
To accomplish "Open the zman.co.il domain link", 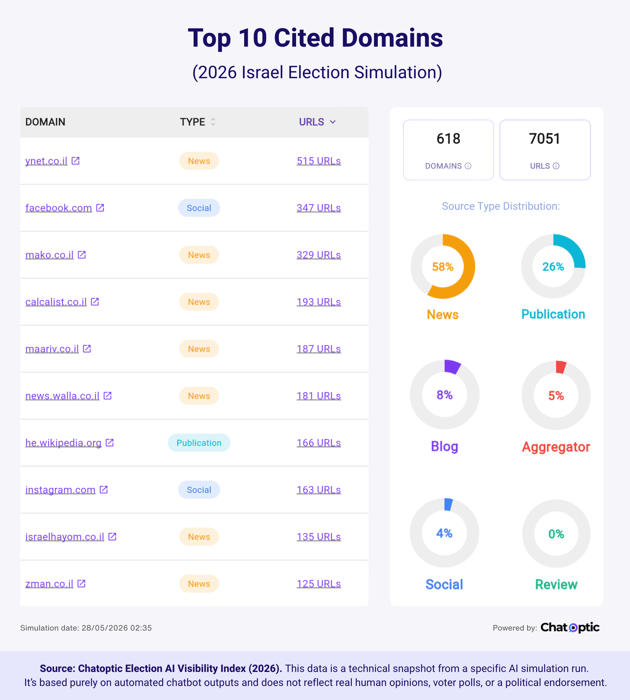I will point(49,584).
